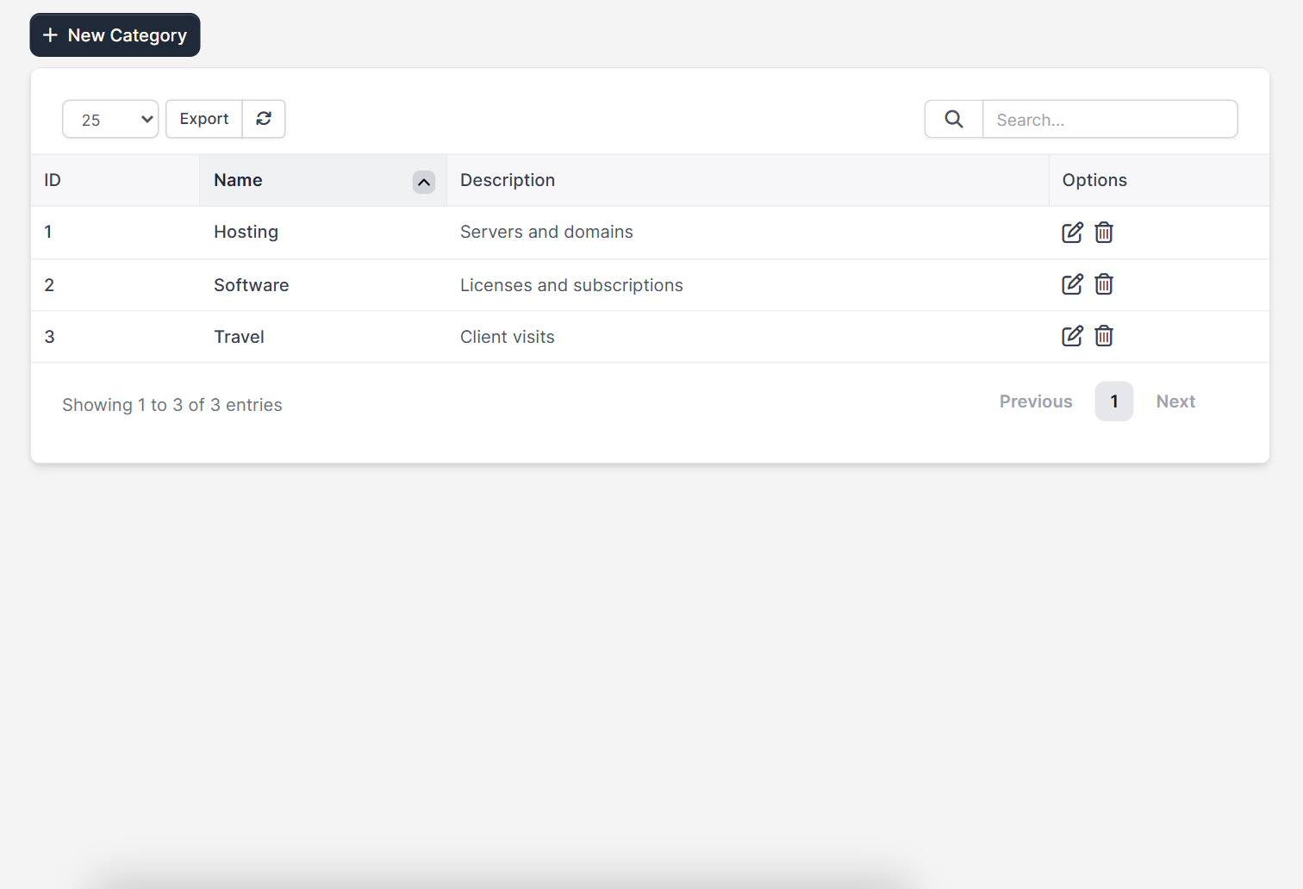Delete the Software category
The image size is (1303, 889).
(1104, 284)
